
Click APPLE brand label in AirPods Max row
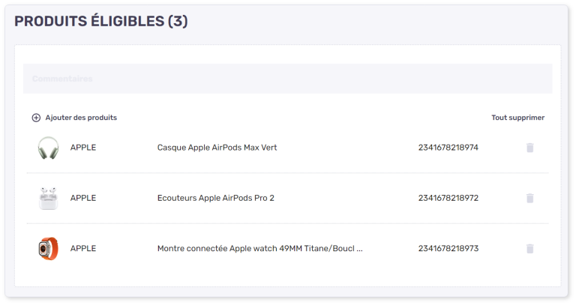pyautogui.click(x=83, y=148)
